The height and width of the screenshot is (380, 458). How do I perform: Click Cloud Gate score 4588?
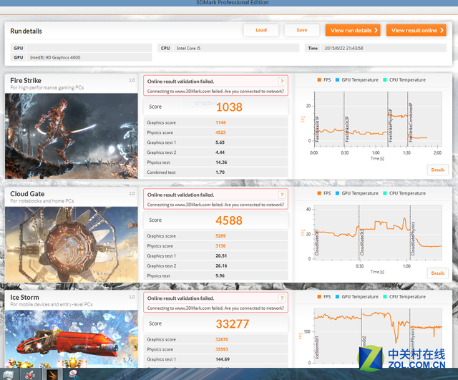229,220
